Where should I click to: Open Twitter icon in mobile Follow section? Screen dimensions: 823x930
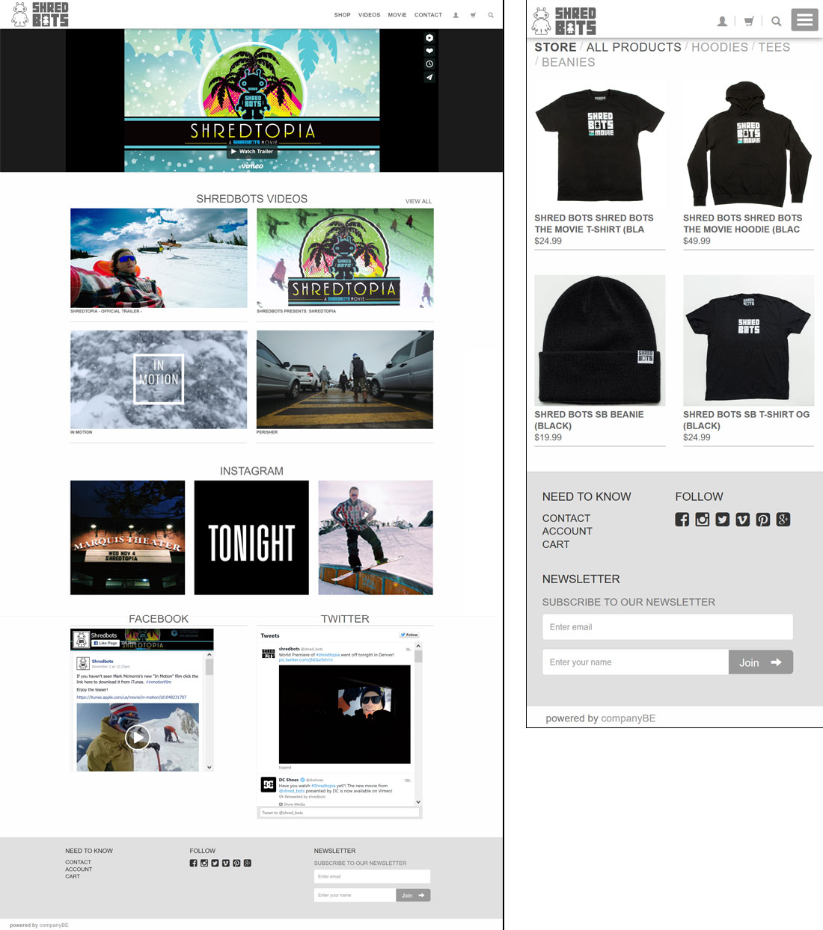click(x=723, y=520)
